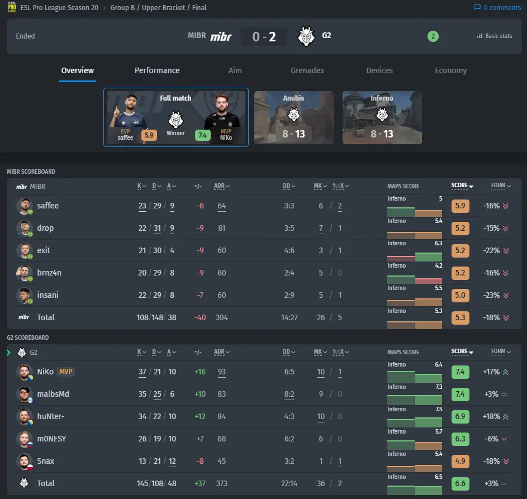Open m0NESY player name
The image size is (527, 499).
(51, 439)
